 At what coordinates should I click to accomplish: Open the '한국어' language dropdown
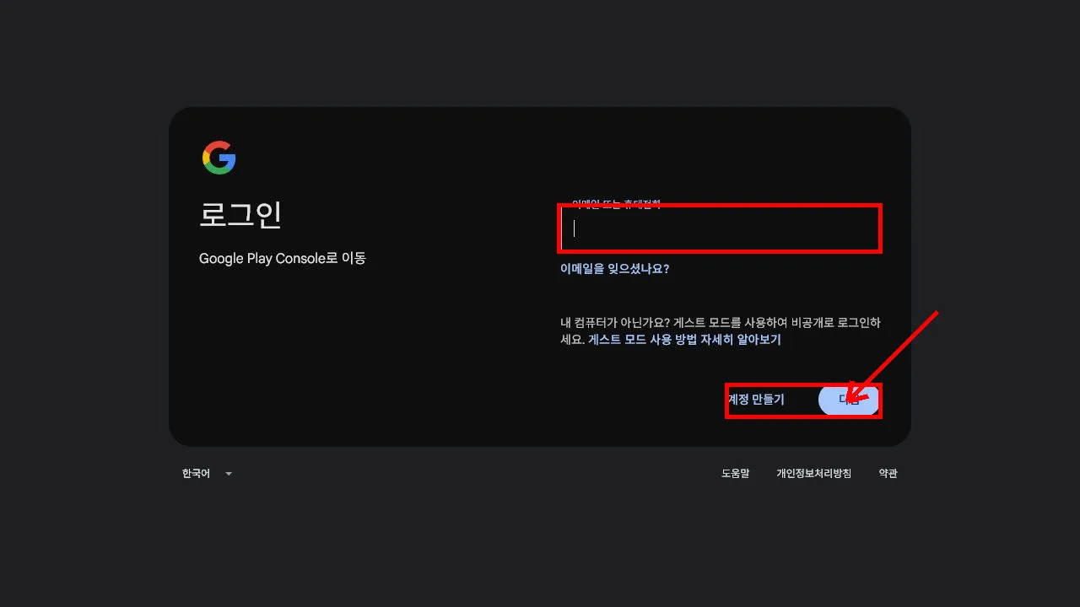click(207, 474)
